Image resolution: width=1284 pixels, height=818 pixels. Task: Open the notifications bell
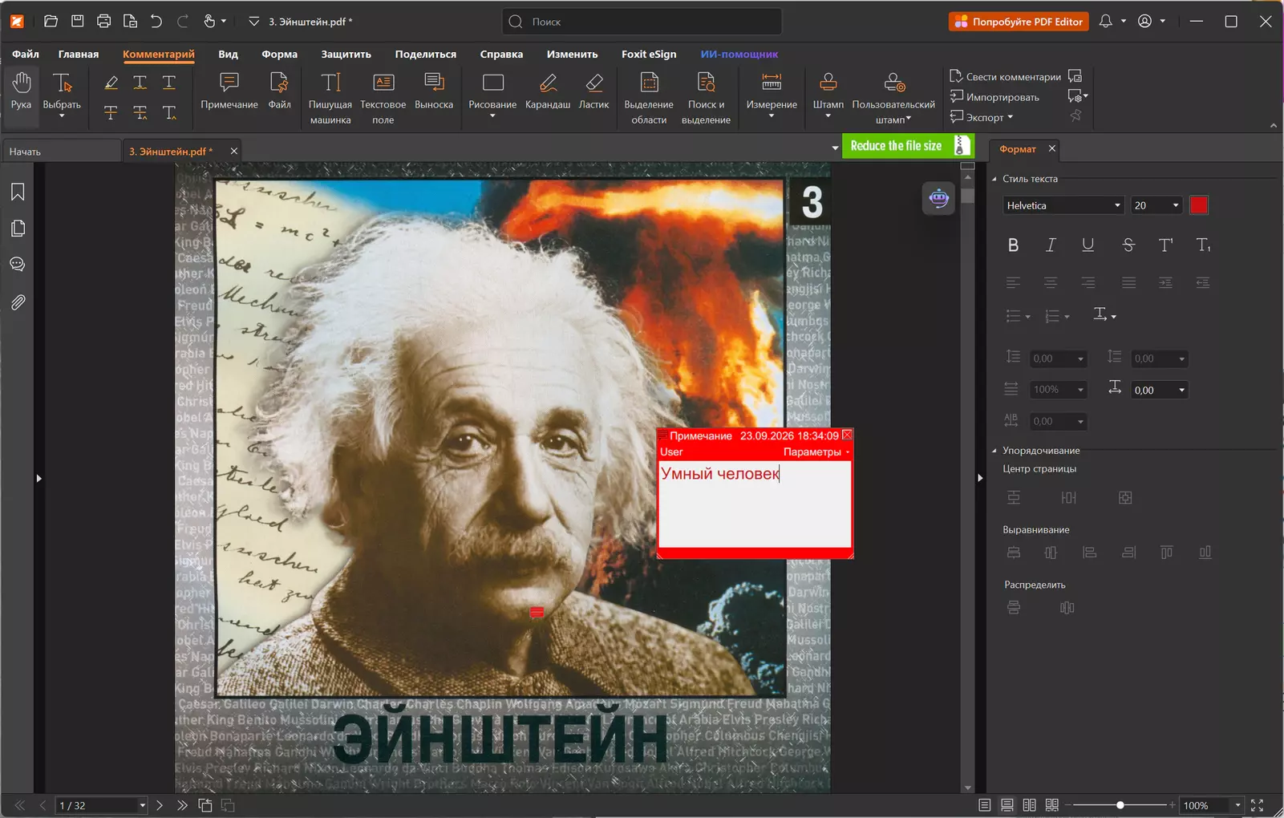click(x=1106, y=22)
